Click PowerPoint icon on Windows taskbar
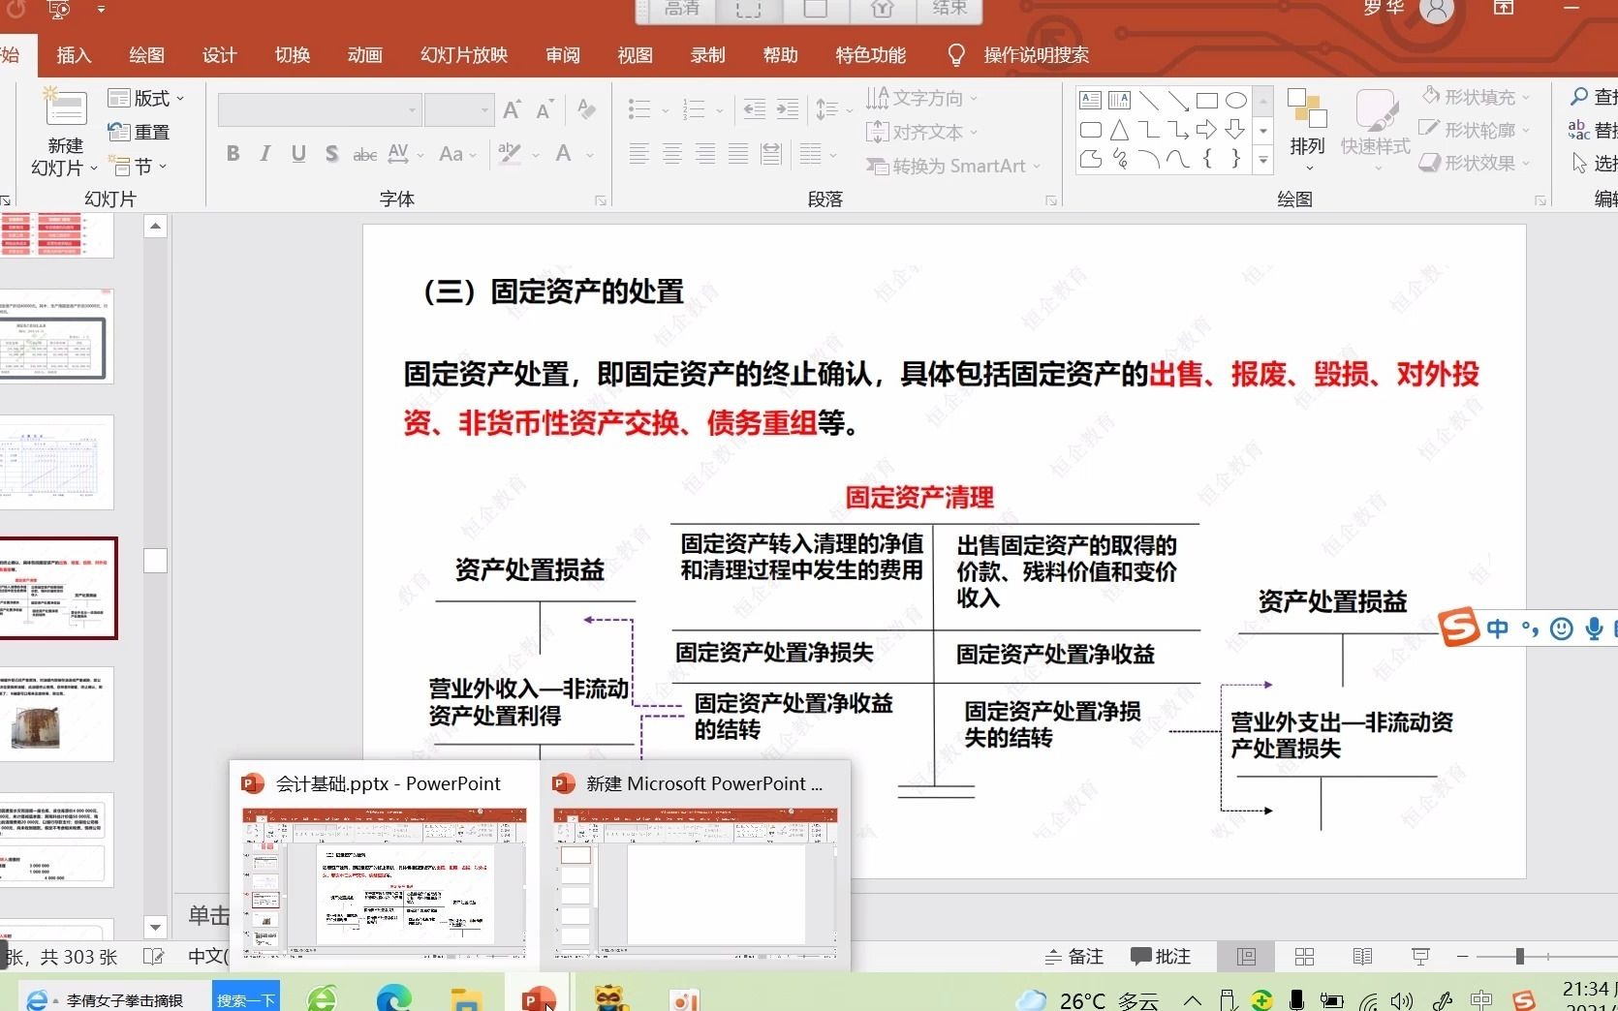 click(539, 997)
